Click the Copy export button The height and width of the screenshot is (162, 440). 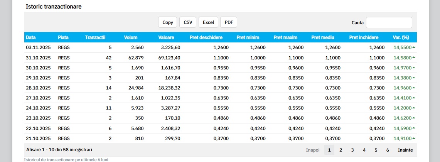[x=168, y=22]
